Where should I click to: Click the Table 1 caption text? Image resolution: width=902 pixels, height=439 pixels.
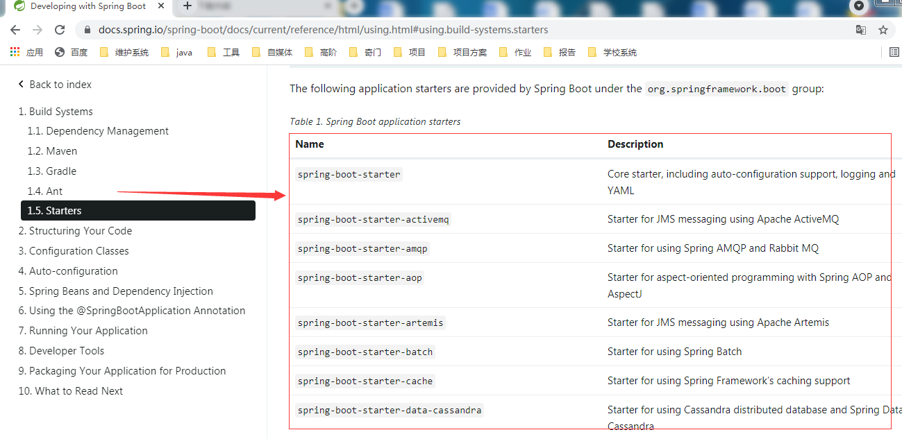[x=375, y=121]
